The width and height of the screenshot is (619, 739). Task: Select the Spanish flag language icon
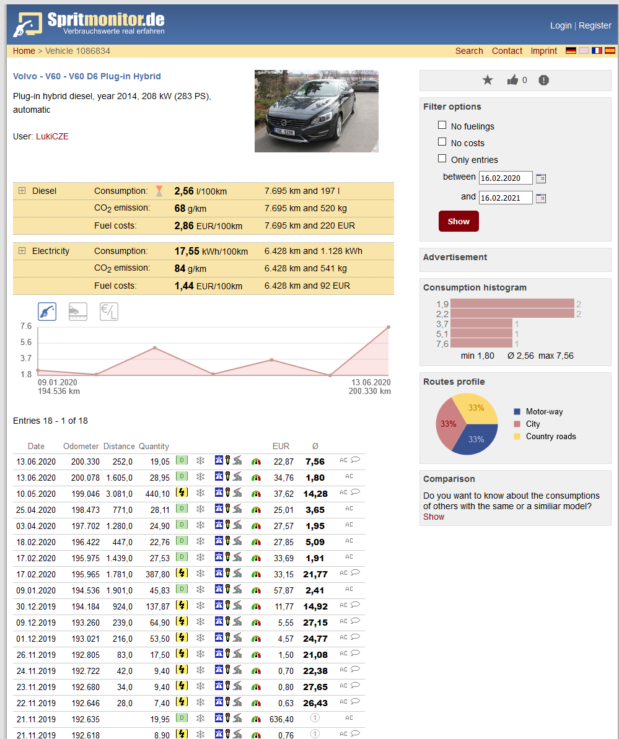(x=610, y=51)
